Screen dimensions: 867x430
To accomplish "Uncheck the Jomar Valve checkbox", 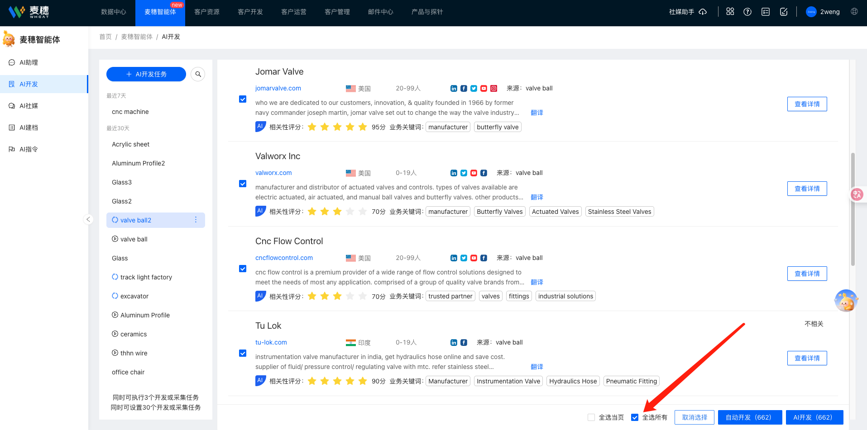I will [243, 99].
